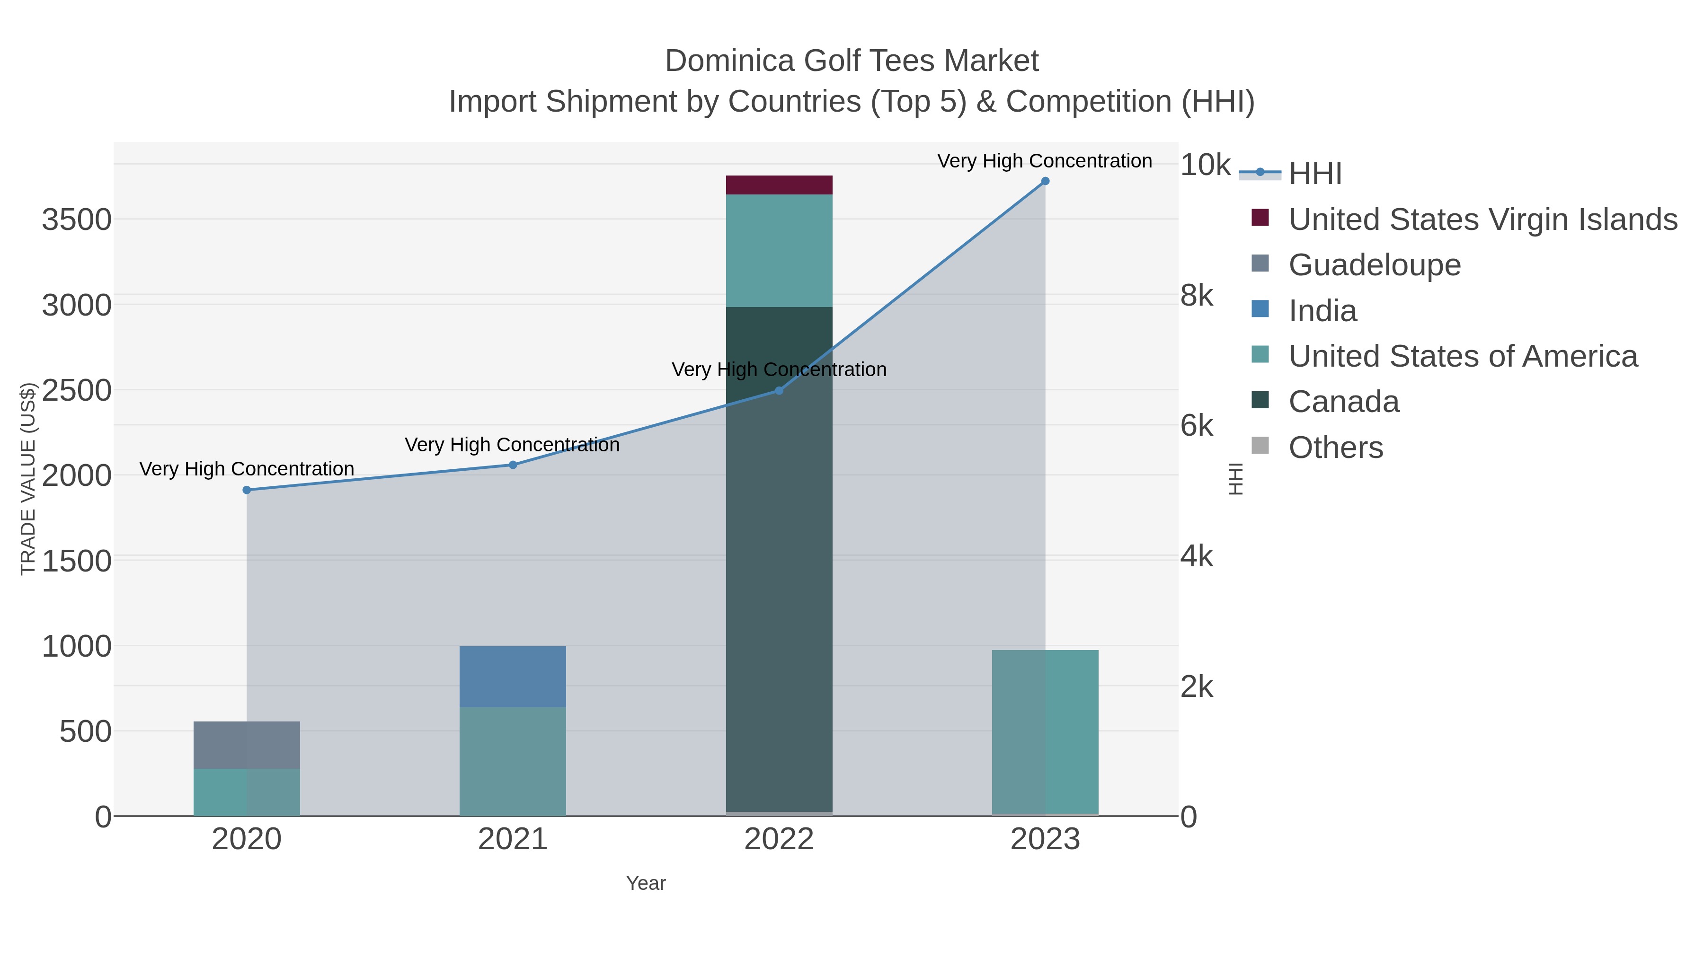This screenshot has height=958, width=1704.
Task: Toggle the HHI legend entry
Action: pos(1315,174)
